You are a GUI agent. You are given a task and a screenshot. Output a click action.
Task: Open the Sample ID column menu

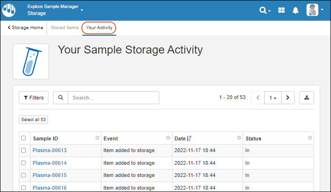click(97, 138)
